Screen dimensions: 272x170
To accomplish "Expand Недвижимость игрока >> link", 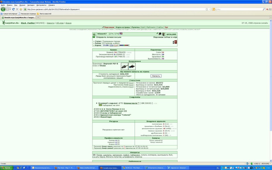I will click(x=131, y=87).
